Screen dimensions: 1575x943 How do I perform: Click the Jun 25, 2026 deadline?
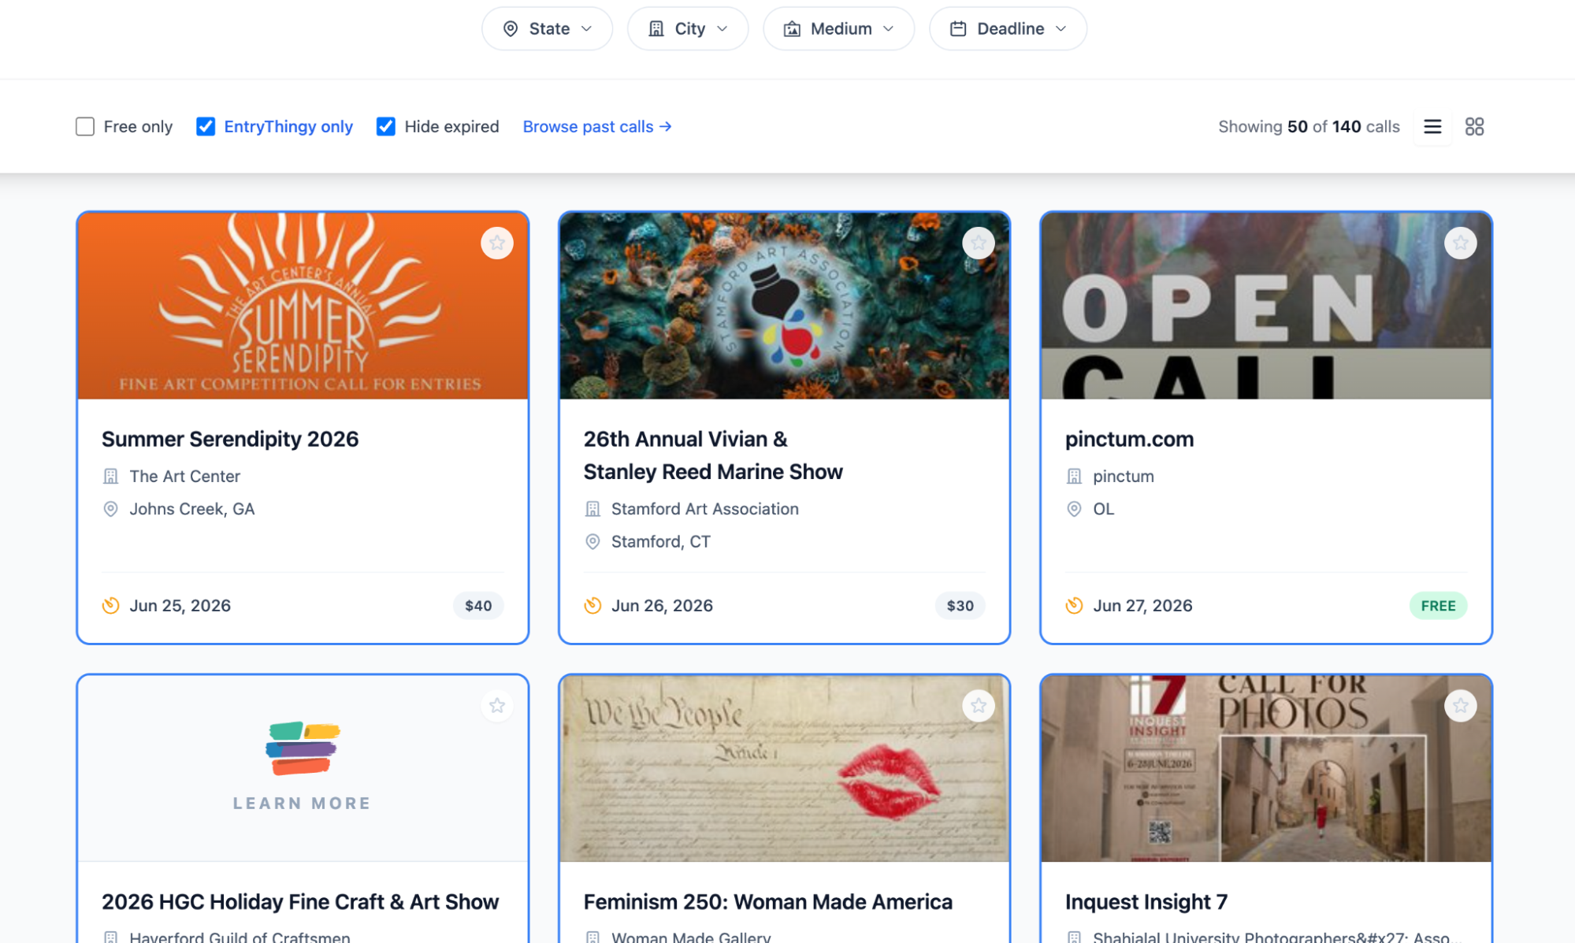(180, 605)
